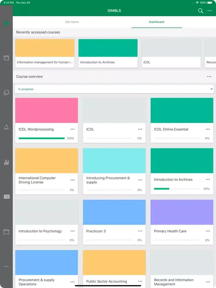Open options for Introduction to Archives card
This screenshot has height=288, width=216.
(208, 180)
